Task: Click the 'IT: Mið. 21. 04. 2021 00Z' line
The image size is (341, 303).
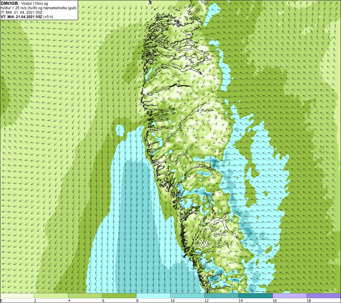Action: point(21,12)
